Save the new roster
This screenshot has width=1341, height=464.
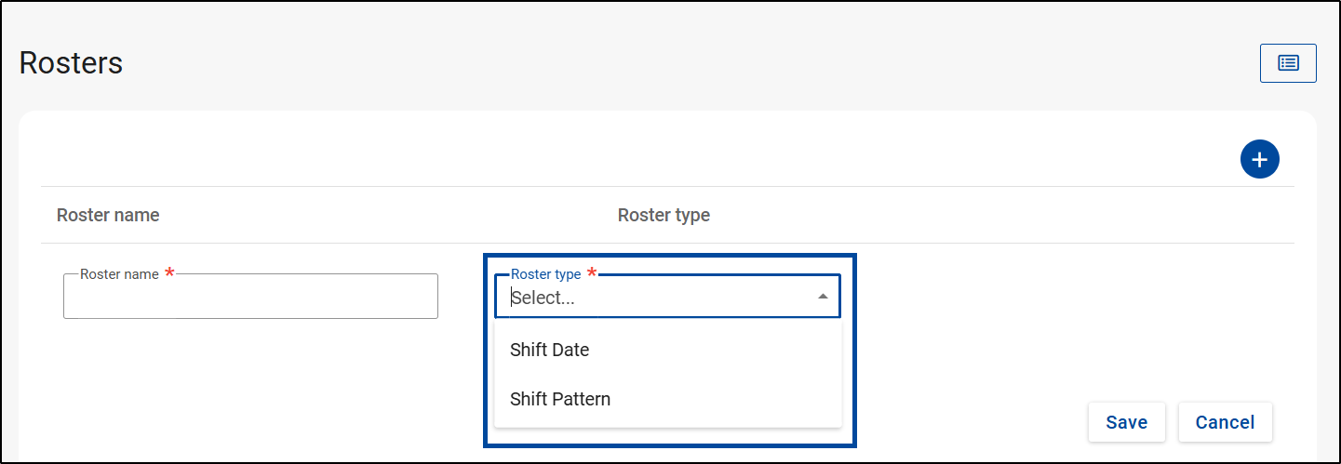[1126, 422]
